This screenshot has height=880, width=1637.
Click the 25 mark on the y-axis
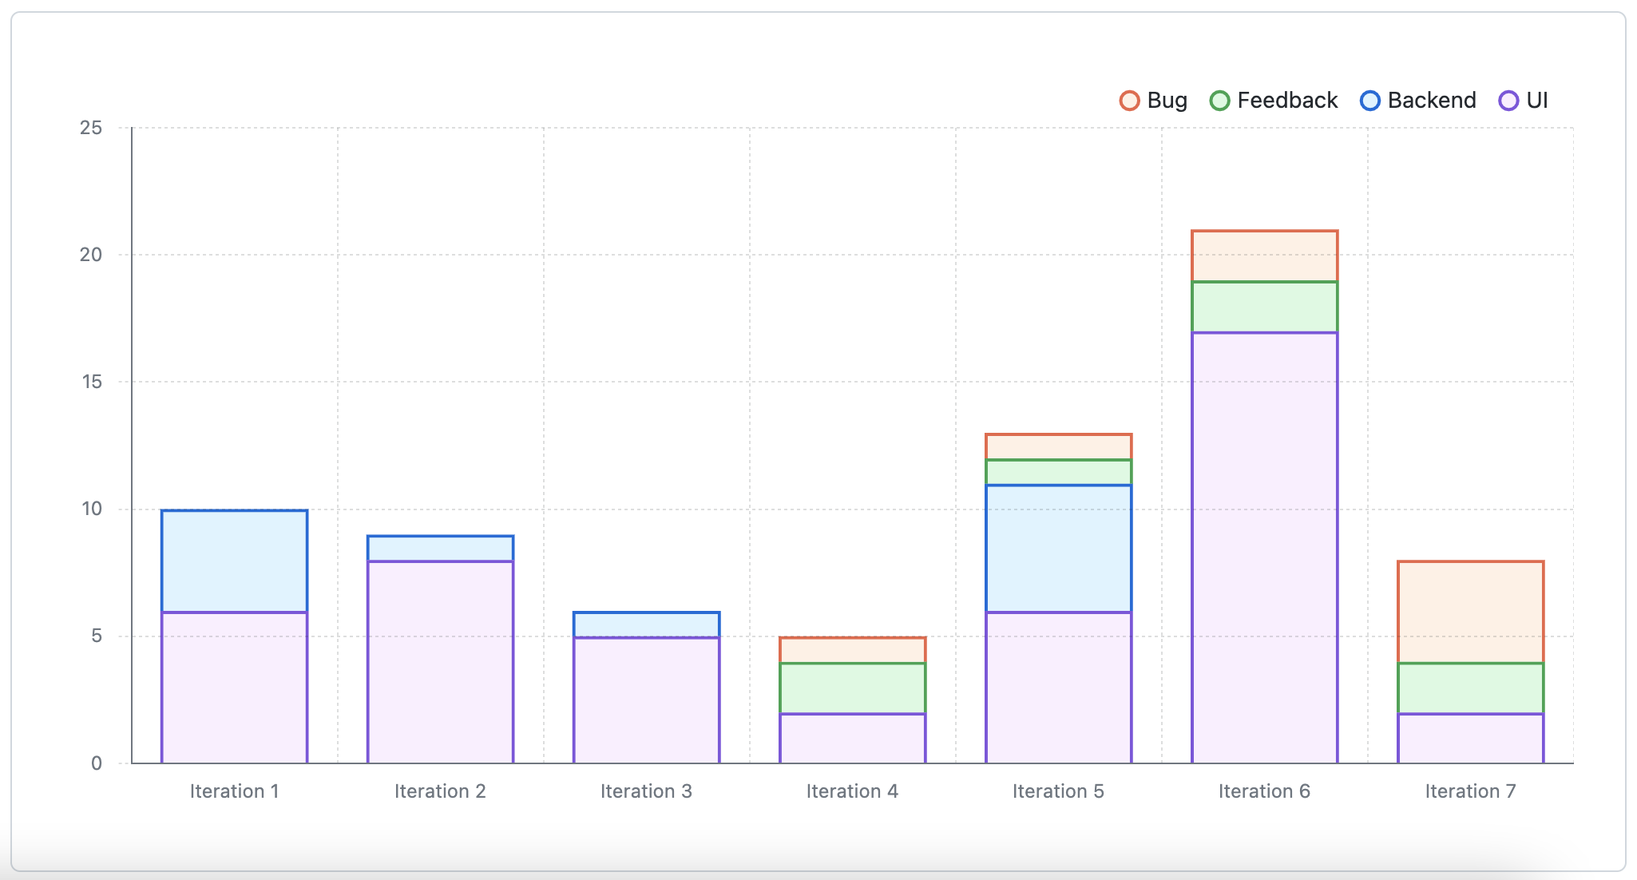91,125
